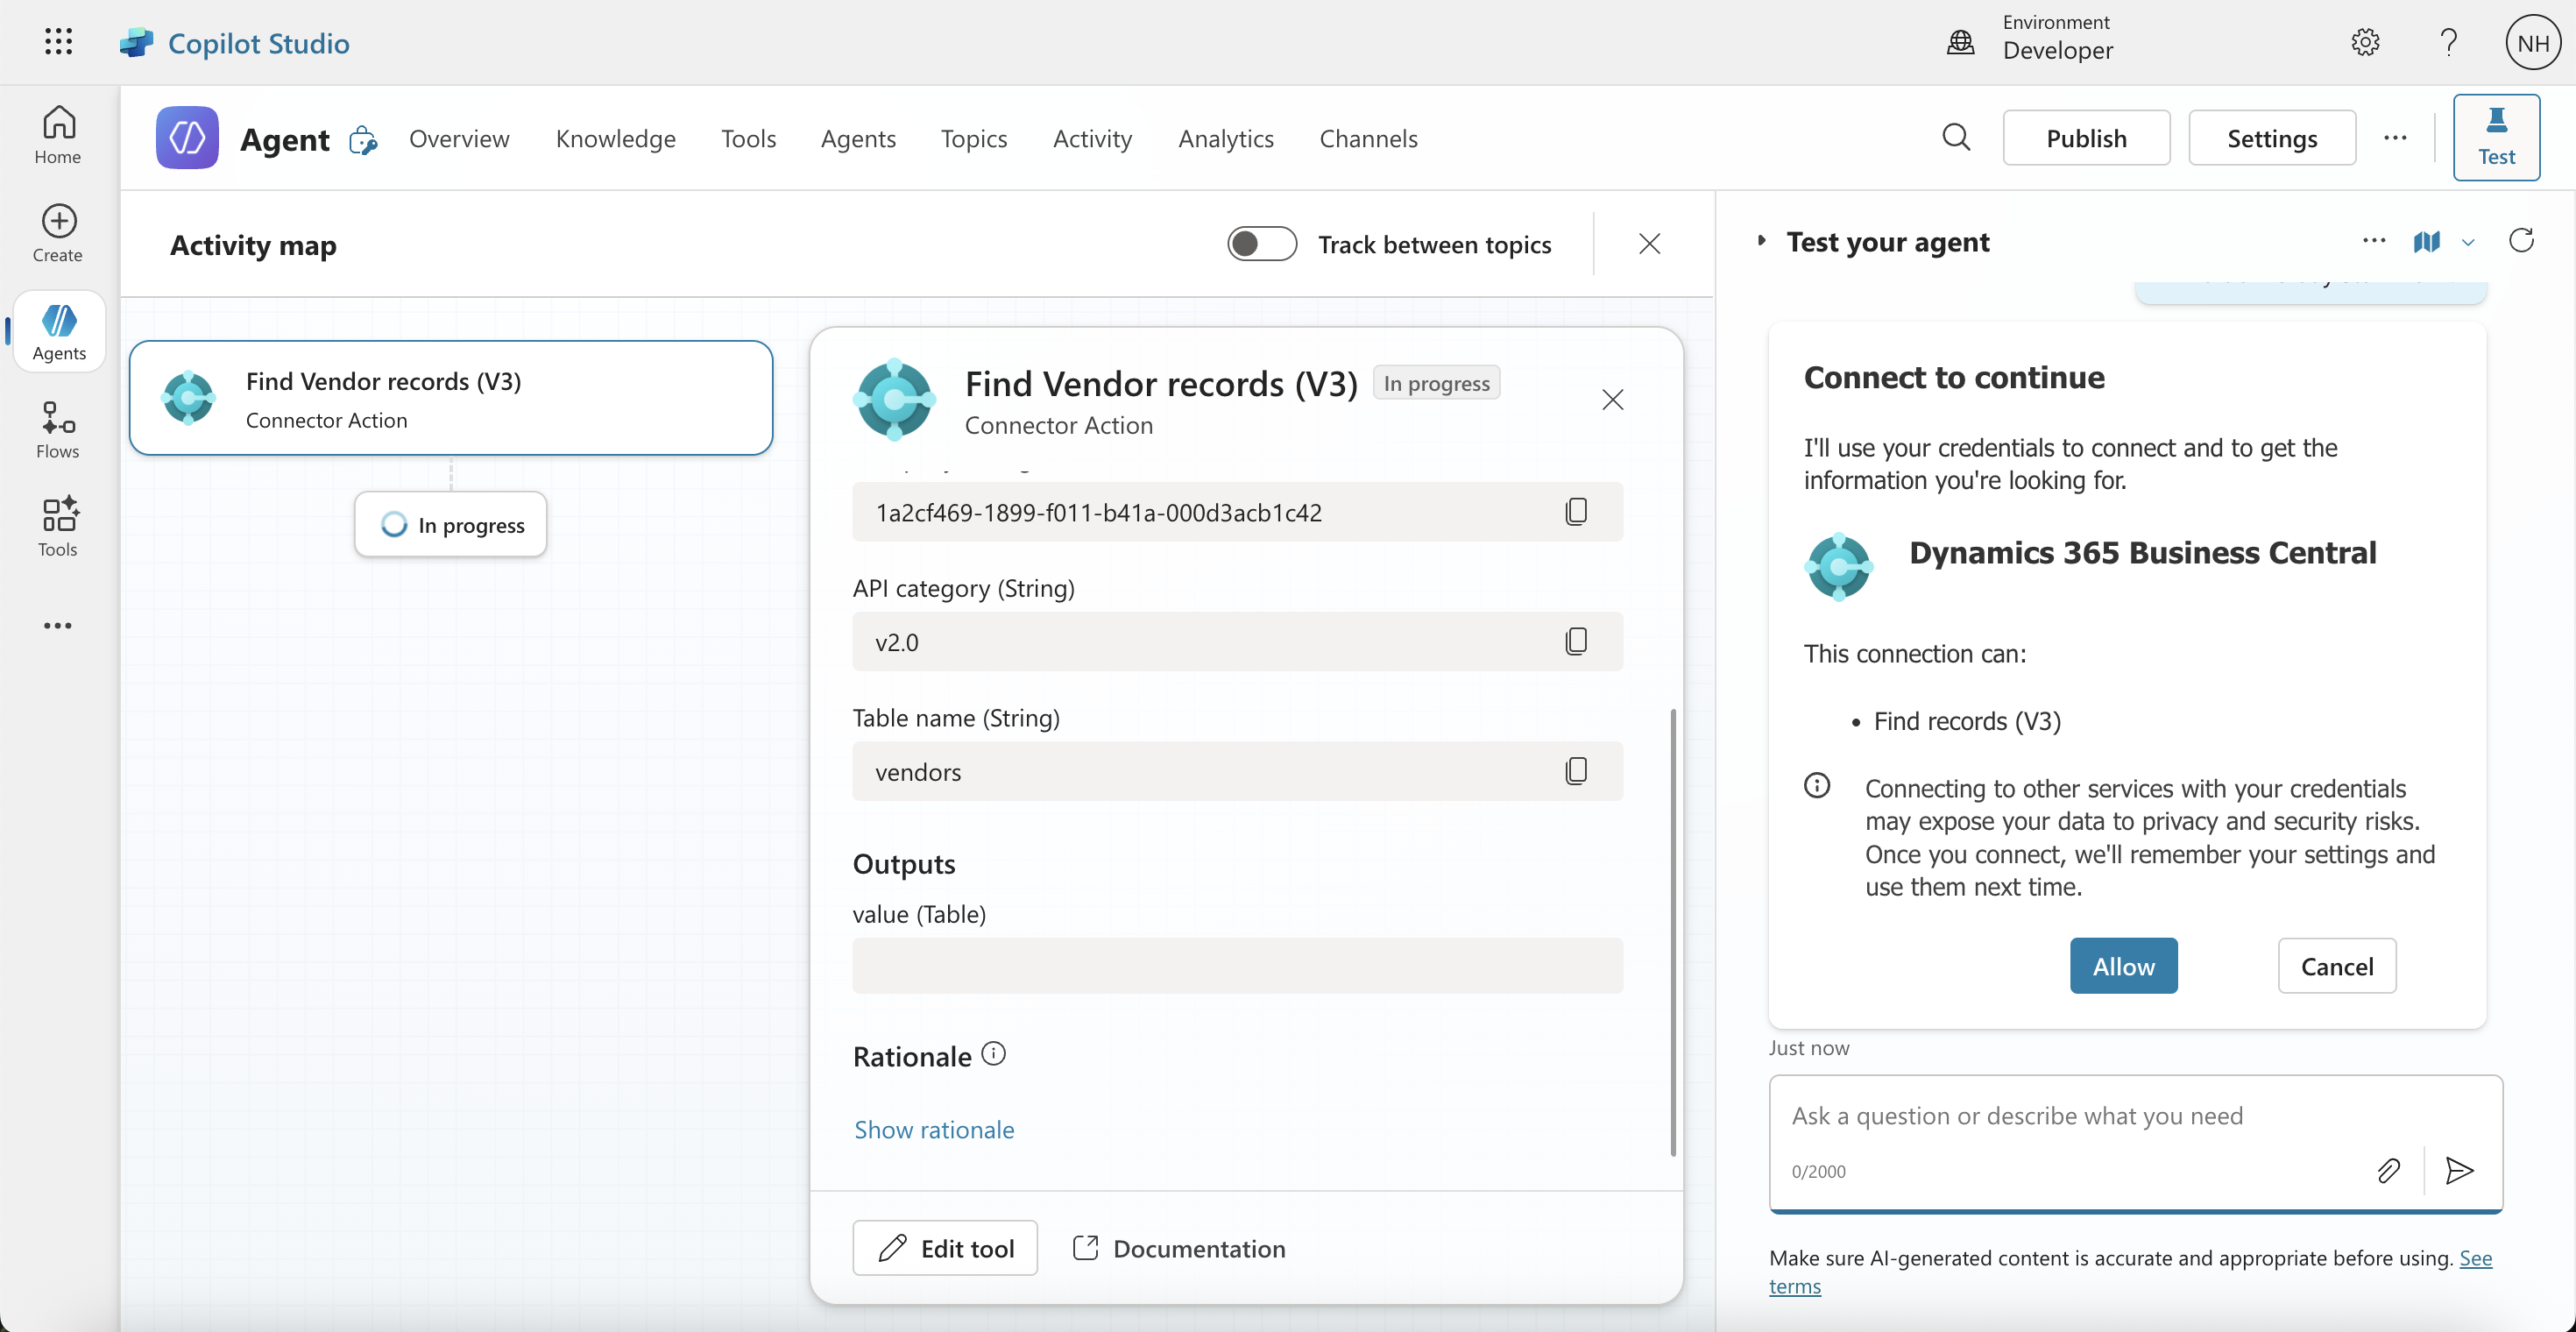Click the Rationale info icon
Viewport: 2576px width, 1332px height.
pos(993,1054)
